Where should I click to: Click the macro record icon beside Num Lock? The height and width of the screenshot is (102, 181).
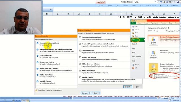pos(170,101)
